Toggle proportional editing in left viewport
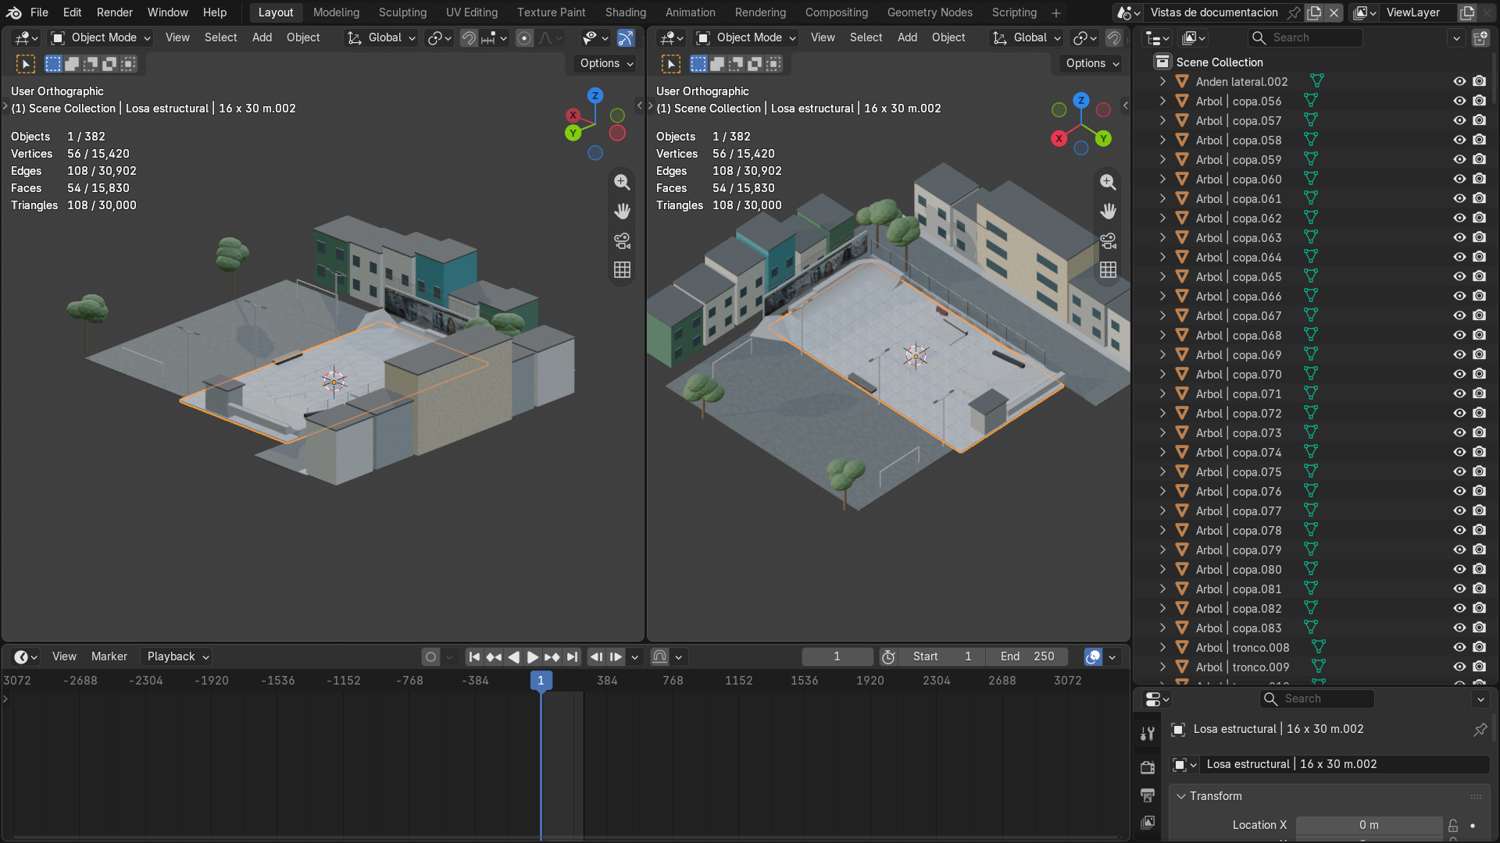The width and height of the screenshot is (1500, 843). click(x=525, y=37)
